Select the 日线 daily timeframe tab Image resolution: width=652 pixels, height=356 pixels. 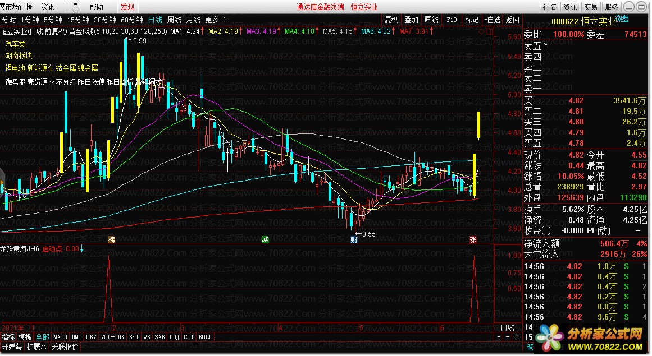[x=155, y=20]
